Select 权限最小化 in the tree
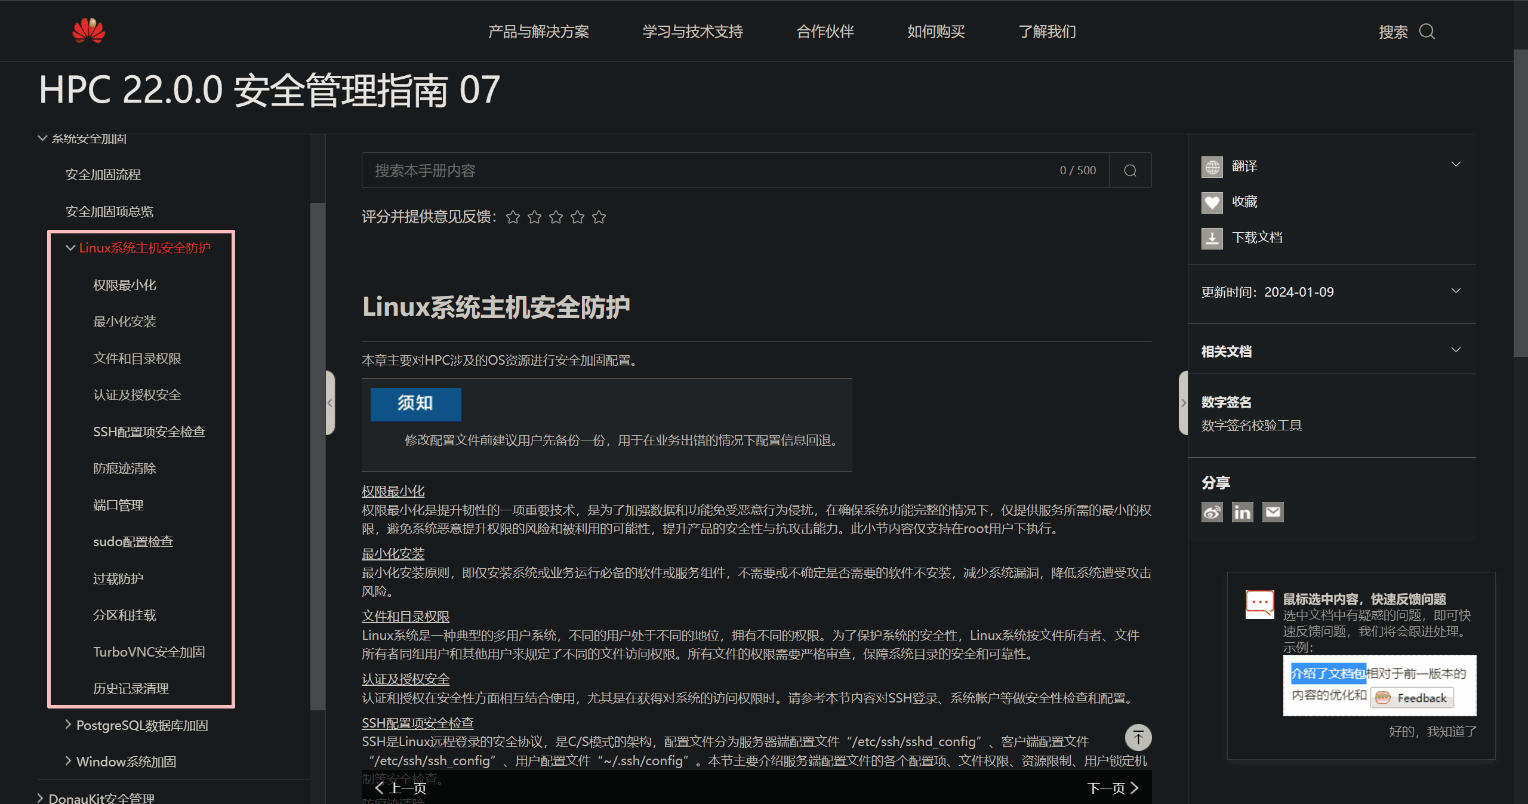Viewport: 1528px width, 804px height. tap(124, 285)
